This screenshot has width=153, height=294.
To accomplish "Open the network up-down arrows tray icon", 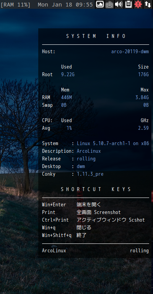I will coord(148,4).
